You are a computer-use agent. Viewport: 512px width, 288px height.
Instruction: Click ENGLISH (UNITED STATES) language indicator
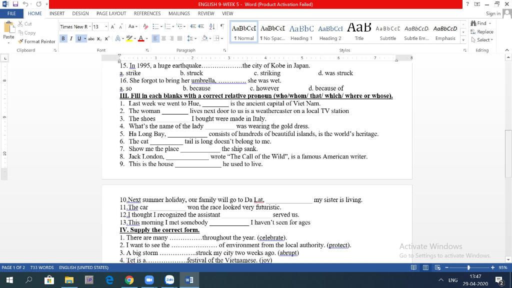[83, 267]
